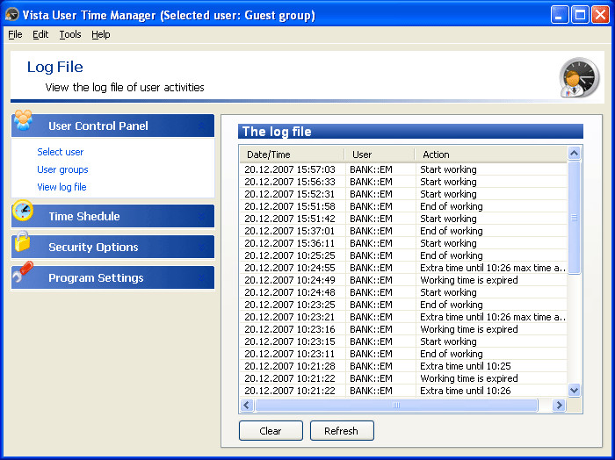The width and height of the screenshot is (615, 460).
Task: Click the tools icon beside Program Settings
Action: coord(23,273)
